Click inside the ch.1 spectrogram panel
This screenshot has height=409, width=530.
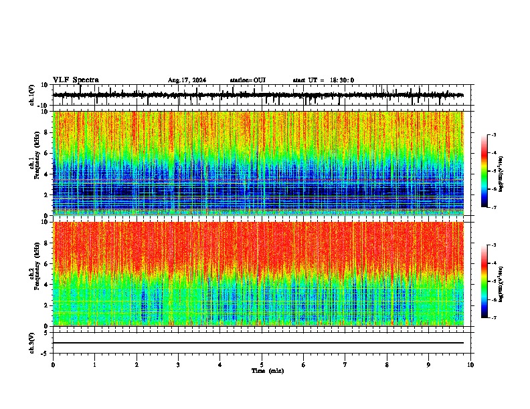click(258, 163)
